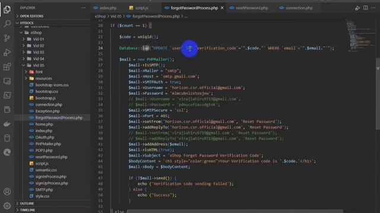Click the Vid 05 breadcrumb segment
Viewport: 380px width, 213px height.
coord(116,16)
